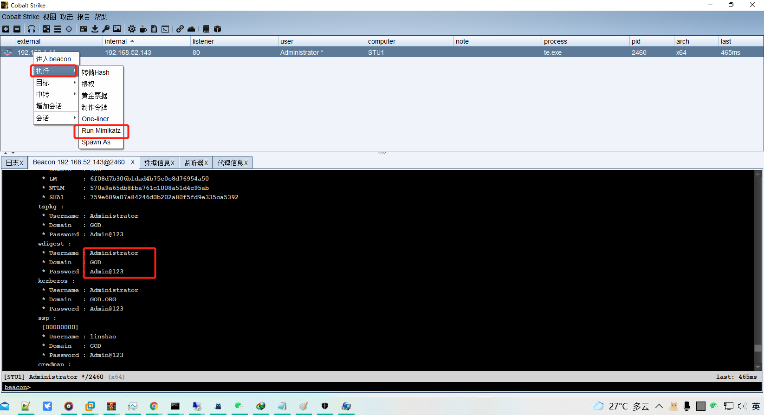The width and height of the screenshot is (764, 415).
Task: Select the 192.168.52.143 internal address cell
Action: pos(146,52)
